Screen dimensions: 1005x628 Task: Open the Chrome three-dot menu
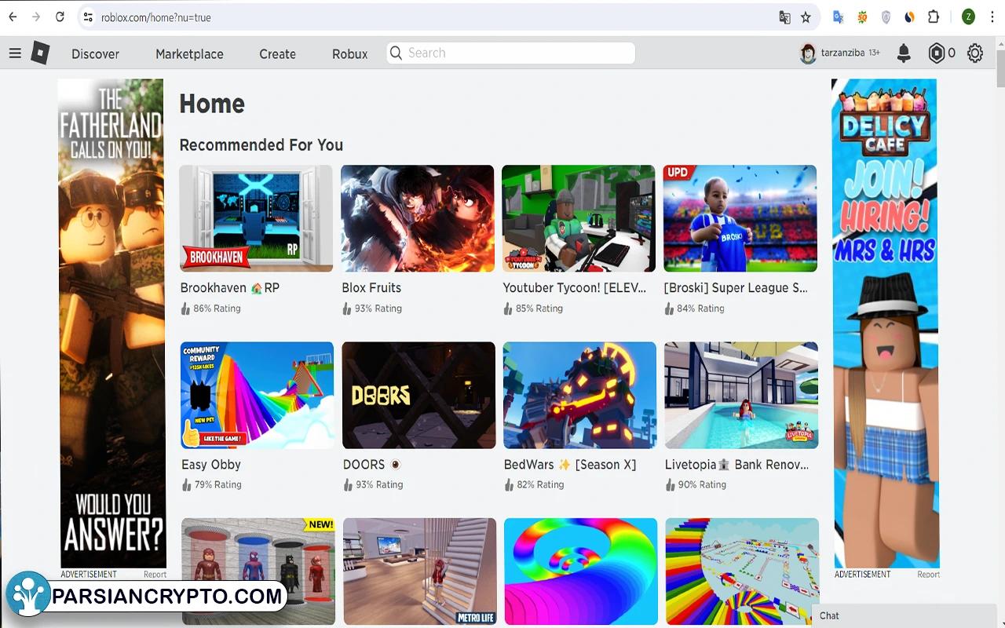coord(992,17)
